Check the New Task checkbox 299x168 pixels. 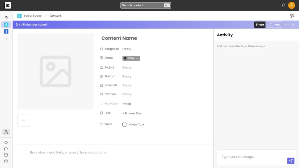[124, 124]
